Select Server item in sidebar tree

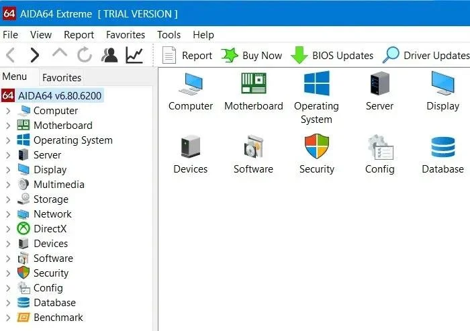[x=48, y=155]
